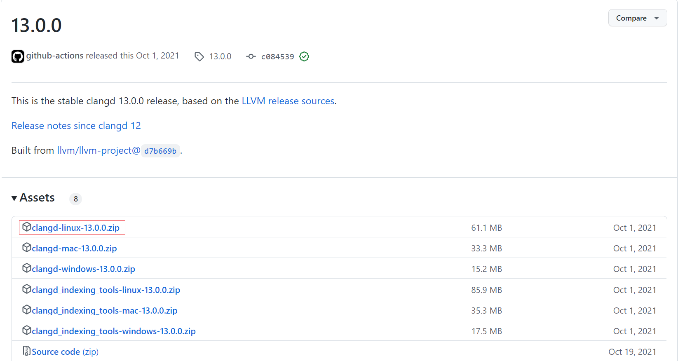Viewport: 678px width, 361px height.
Task: Click package icon for clangd_indexing_tools-windows zip
Action: (x=27, y=330)
